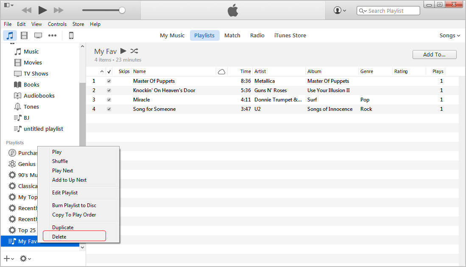Open the iTunes Store tab
Viewport: 466px width, 267px height.
pos(290,35)
